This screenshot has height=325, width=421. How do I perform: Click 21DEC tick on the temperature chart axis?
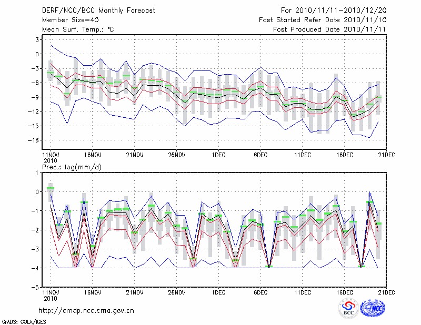click(x=387, y=155)
